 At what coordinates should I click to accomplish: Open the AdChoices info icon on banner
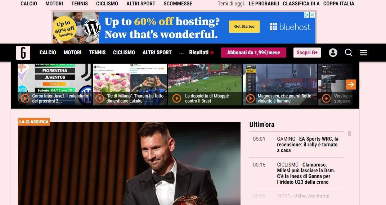[307, 15]
